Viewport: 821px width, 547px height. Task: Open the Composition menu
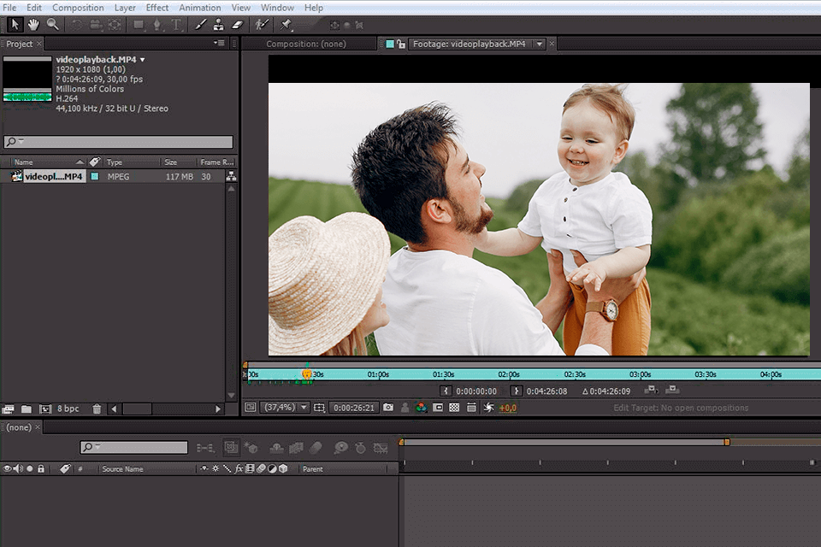coord(78,8)
